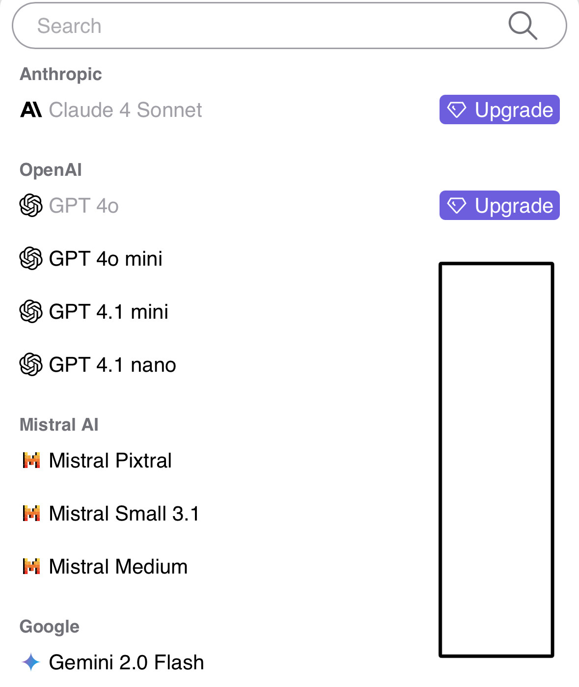Choose GPT 4.1 mini from the list

(109, 312)
